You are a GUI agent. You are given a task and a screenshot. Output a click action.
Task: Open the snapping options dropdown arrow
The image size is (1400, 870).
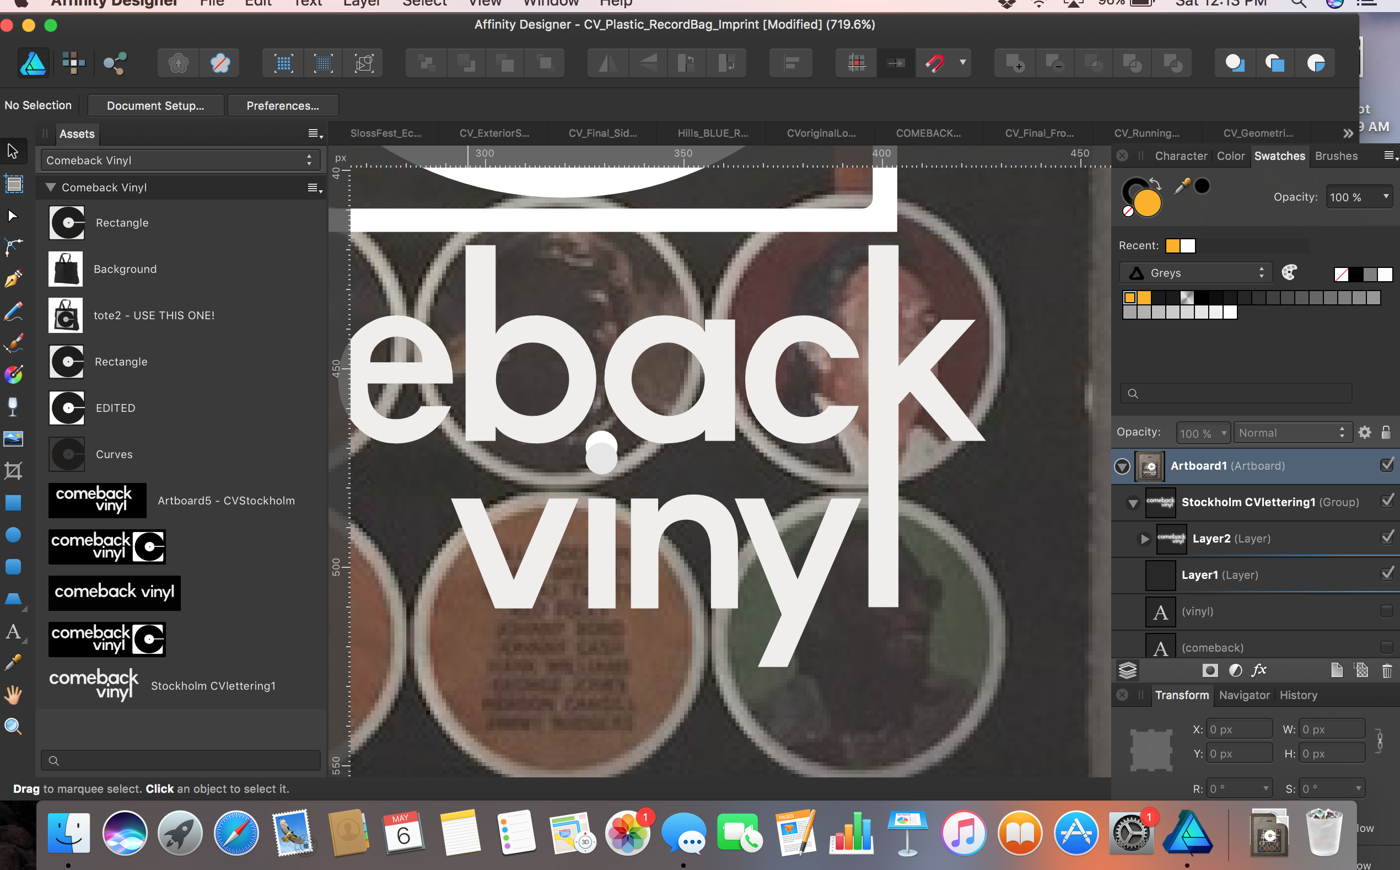point(962,62)
